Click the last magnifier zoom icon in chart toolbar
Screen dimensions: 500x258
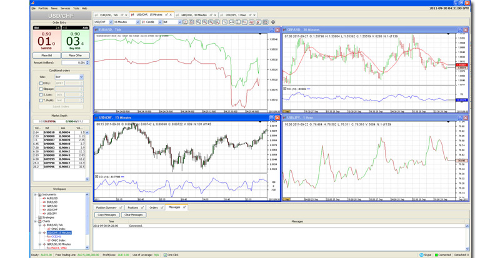click(x=217, y=22)
